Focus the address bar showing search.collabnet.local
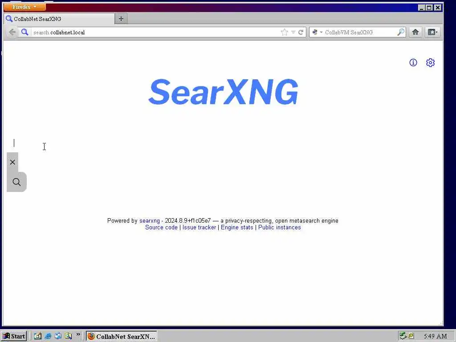456x342 pixels. point(155,32)
